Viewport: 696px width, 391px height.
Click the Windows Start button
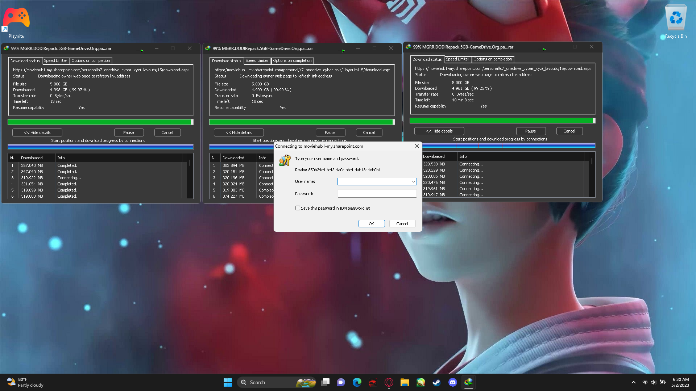228,382
